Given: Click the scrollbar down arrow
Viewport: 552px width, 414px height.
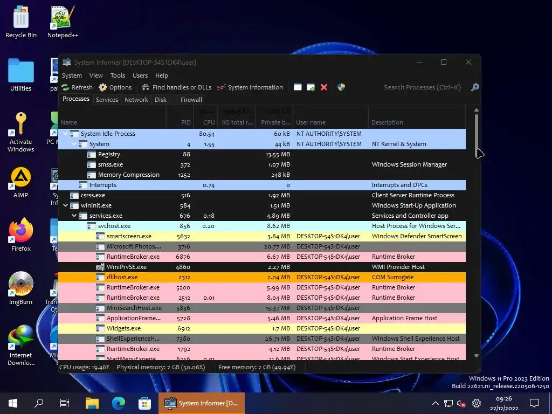Looking at the screenshot, I should (477, 356).
